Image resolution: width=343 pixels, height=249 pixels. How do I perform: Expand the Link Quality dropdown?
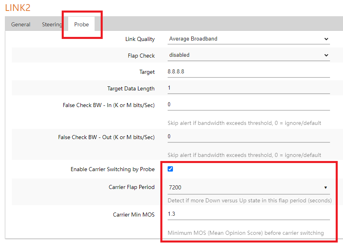pos(248,39)
